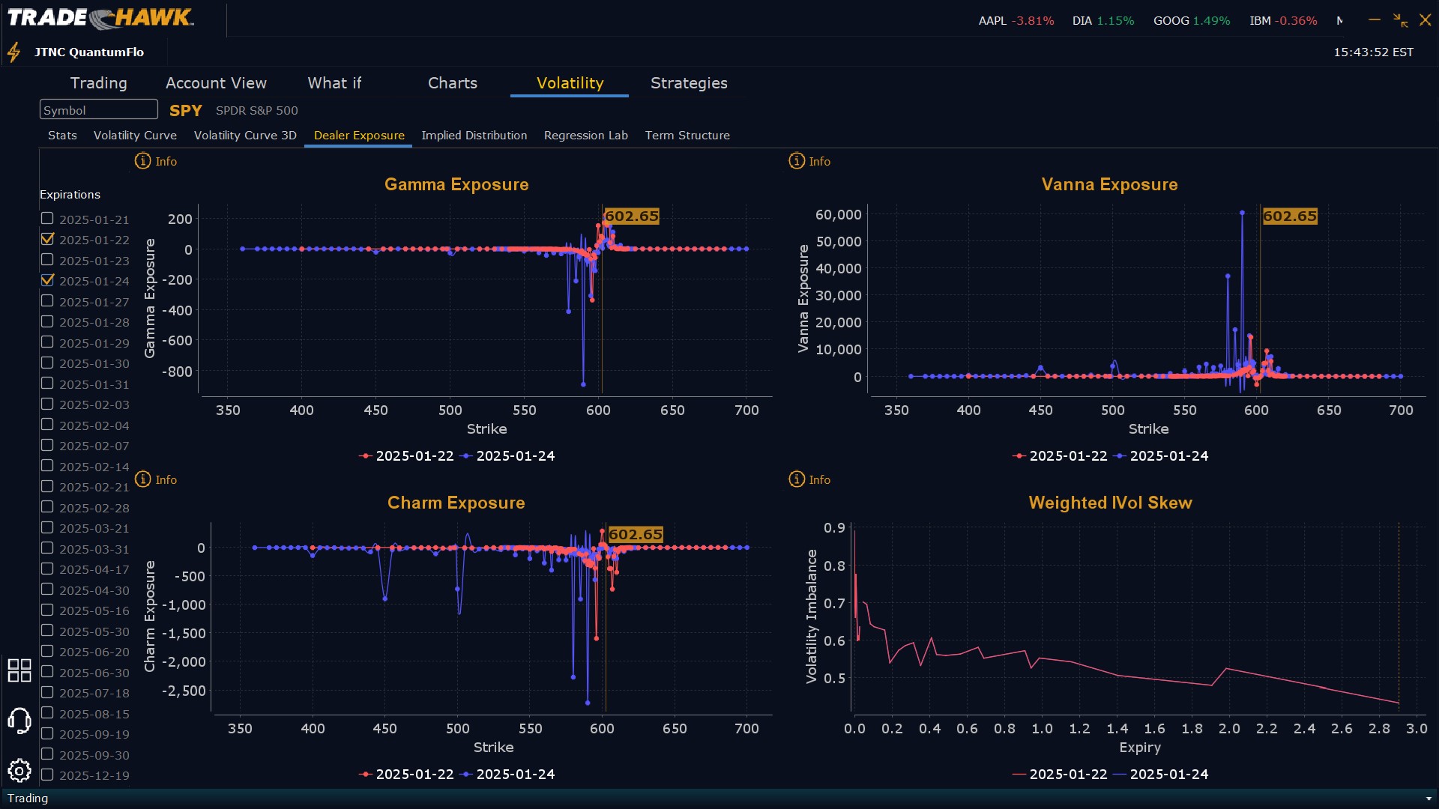The image size is (1439, 809).
Task: Open the Weighted IVol Skew Info icon
Action: click(796, 479)
